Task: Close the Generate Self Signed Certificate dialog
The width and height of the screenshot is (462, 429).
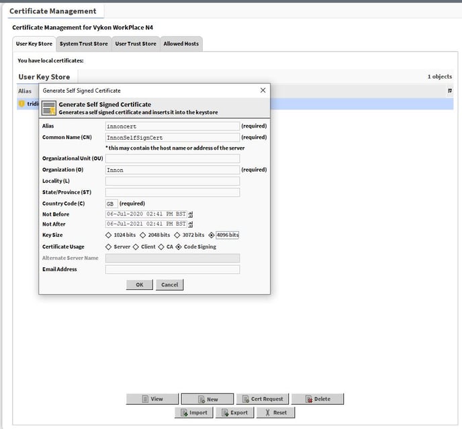Action: pos(263,90)
